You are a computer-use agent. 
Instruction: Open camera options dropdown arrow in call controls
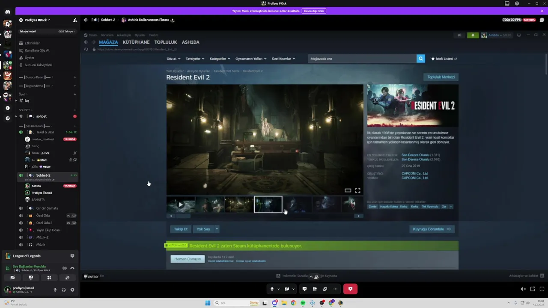coord(293,289)
